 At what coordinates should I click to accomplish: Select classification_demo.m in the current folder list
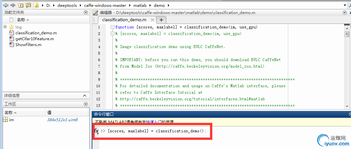coord(36,33)
